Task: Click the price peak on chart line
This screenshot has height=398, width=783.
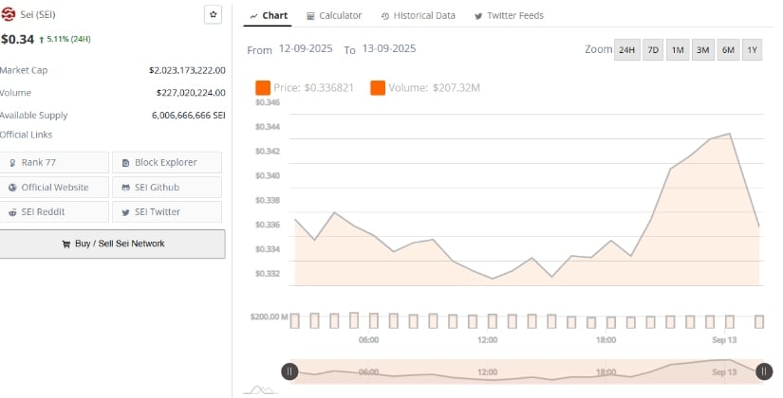Action: [730, 134]
